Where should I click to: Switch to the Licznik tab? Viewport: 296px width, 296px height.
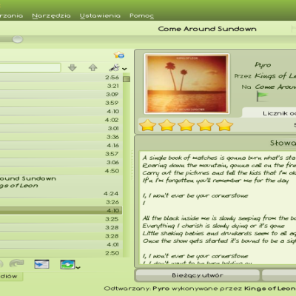[x=269, y=112]
